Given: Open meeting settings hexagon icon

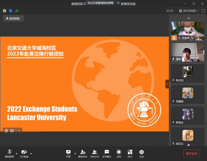Looking at the screenshot, I should [x=142, y=152].
